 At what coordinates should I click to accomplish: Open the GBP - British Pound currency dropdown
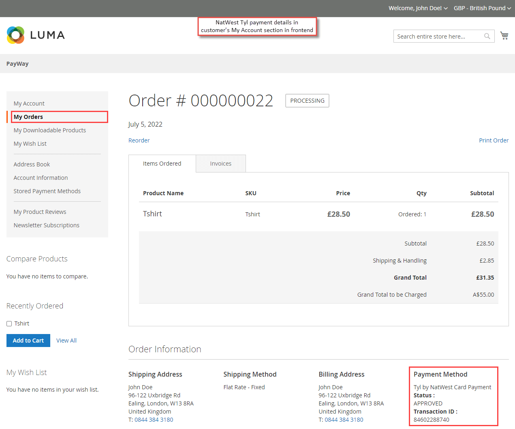click(482, 8)
